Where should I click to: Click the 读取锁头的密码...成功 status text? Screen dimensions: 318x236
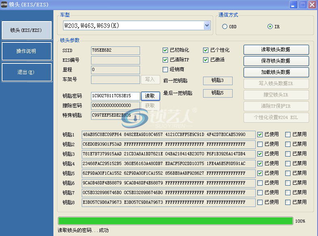pos(83,230)
